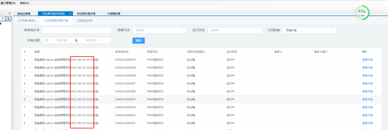The width and height of the screenshot is (388, 130).
Task: Click the blue 搜索 button
Action: [x=139, y=41]
